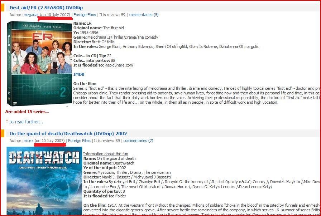
Task: Click the RapidShare.com hosting text
Action: [x=119, y=65]
